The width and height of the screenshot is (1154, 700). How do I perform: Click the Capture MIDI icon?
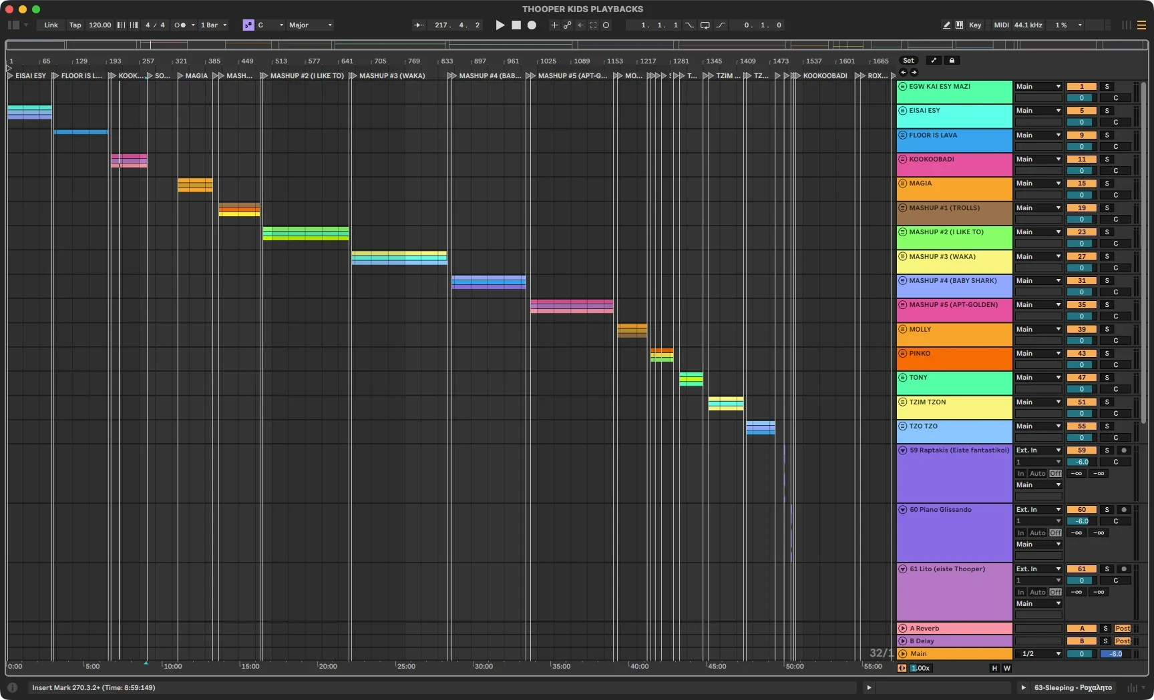pyautogui.click(x=593, y=25)
